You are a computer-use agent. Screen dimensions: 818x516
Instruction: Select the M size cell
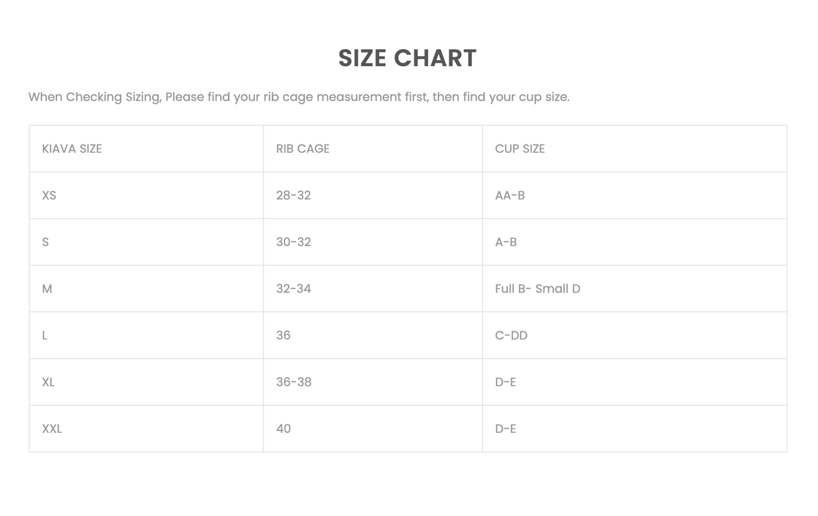[47, 289]
